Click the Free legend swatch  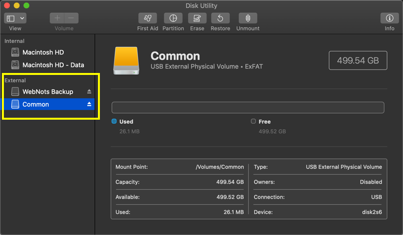click(253, 122)
